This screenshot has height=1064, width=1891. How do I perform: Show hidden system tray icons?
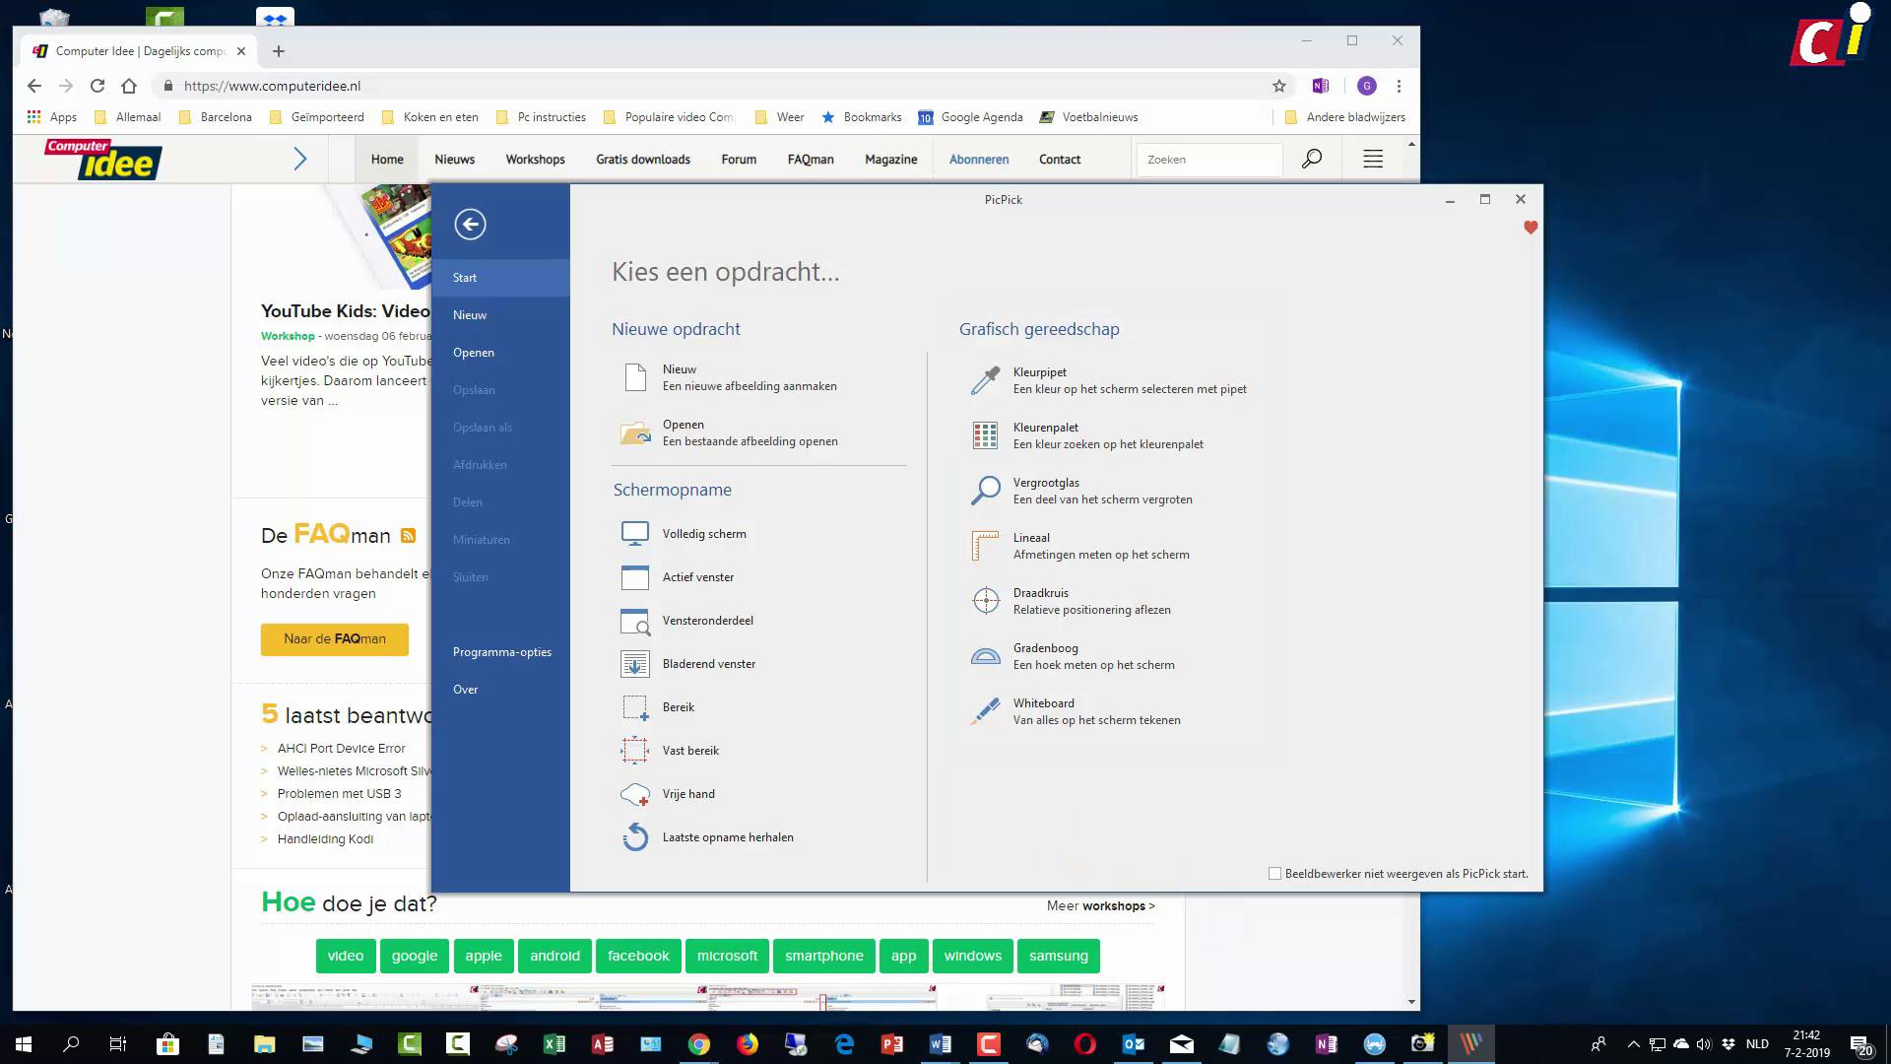click(1633, 1044)
